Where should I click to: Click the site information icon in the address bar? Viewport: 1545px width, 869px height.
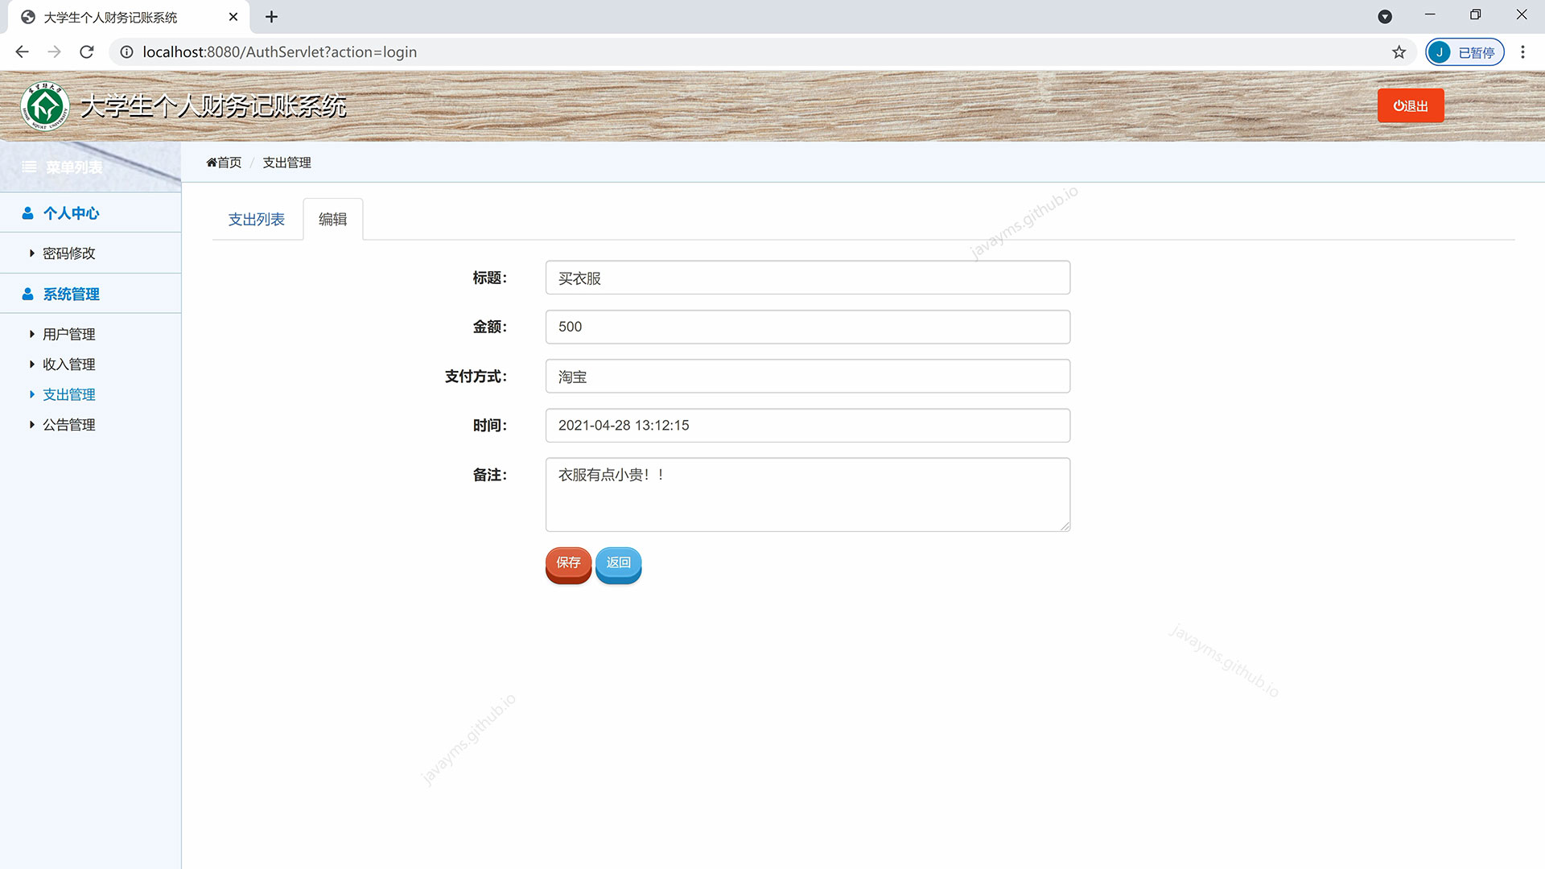tap(126, 52)
